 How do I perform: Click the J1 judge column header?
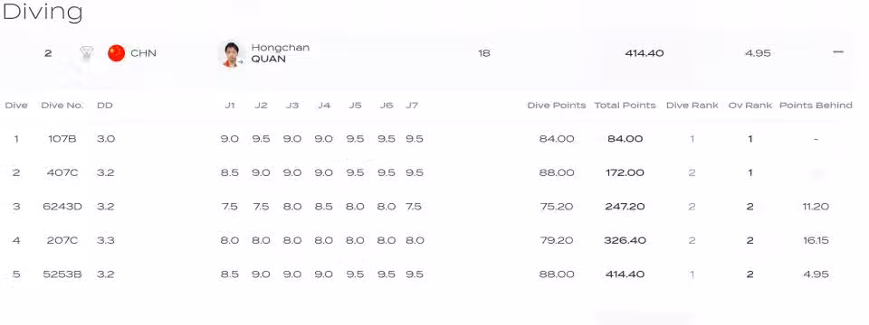pyautogui.click(x=229, y=106)
